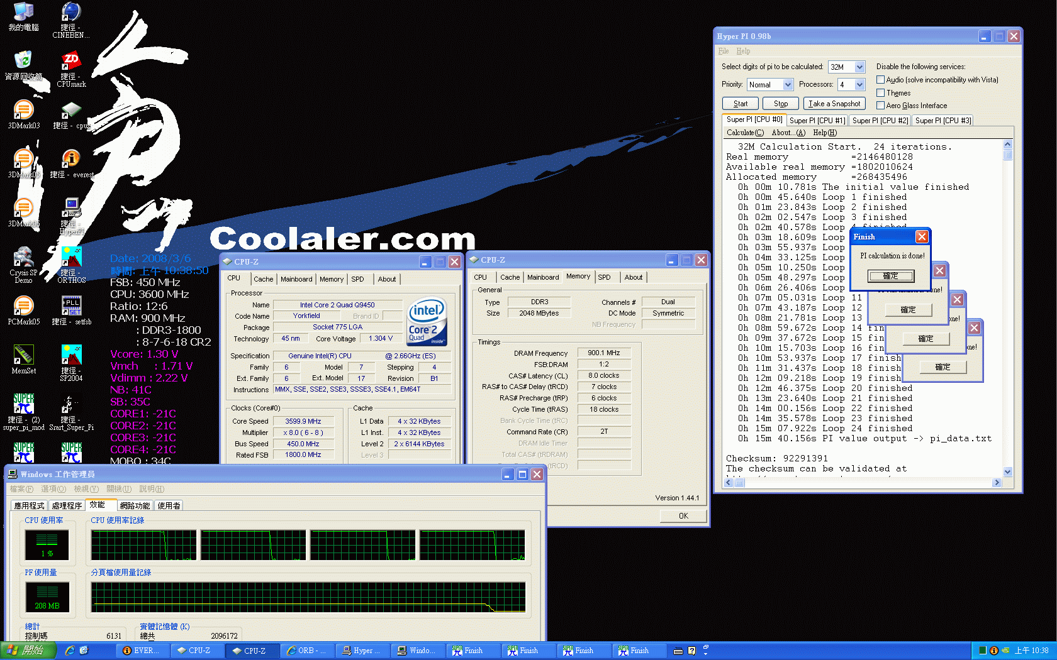Switch to Task Manager 使用者 tab

[169, 505]
